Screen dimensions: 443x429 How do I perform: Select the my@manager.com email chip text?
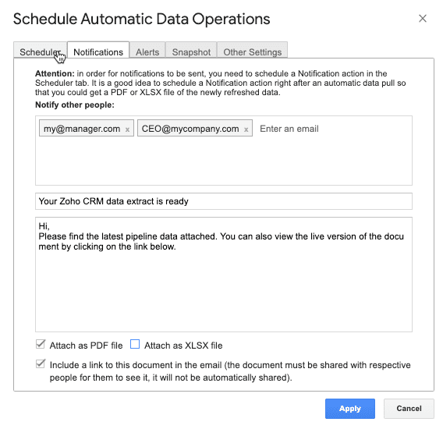pos(82,129)
